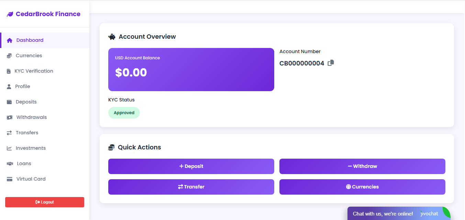Click the Loans hand-money icon

[x=10, y=163]
